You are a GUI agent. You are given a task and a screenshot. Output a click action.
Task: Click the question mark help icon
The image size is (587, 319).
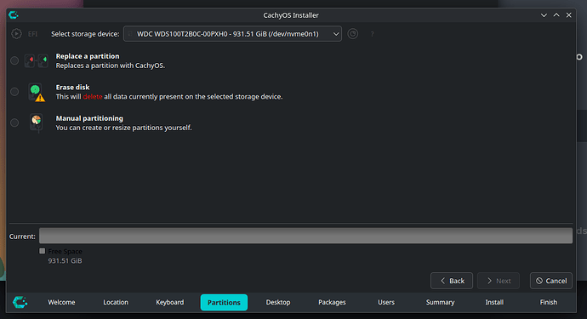point(372,34)
